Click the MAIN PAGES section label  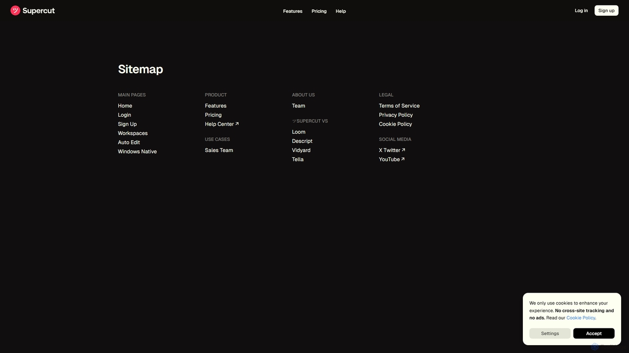[132, 95]
